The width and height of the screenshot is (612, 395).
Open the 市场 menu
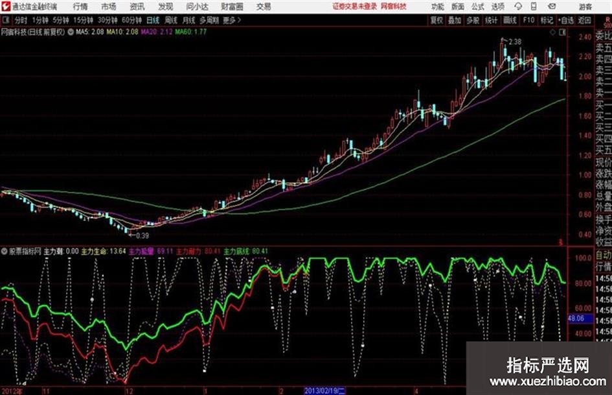109,6
